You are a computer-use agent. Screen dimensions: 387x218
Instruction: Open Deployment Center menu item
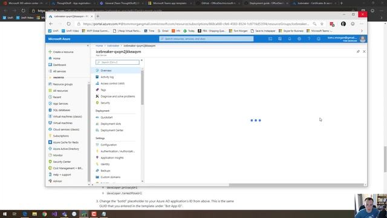click(109, 130)
